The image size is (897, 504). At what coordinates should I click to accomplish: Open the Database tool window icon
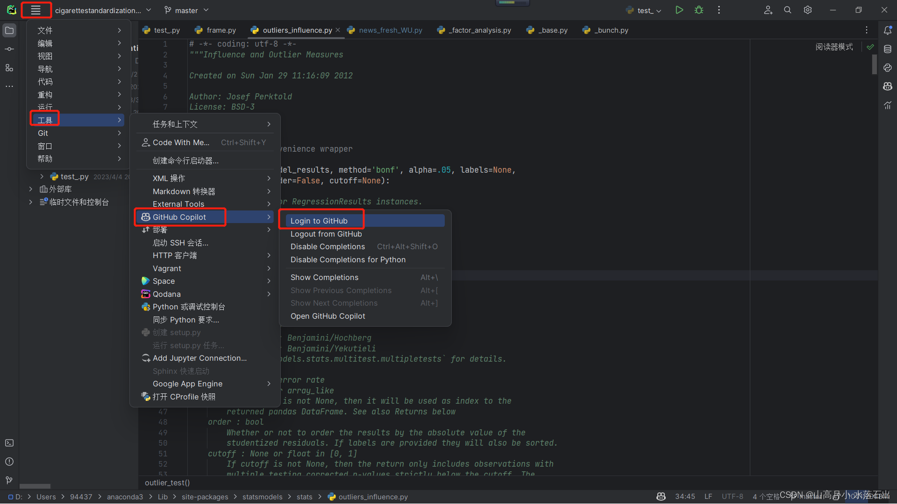pos(888,49)
